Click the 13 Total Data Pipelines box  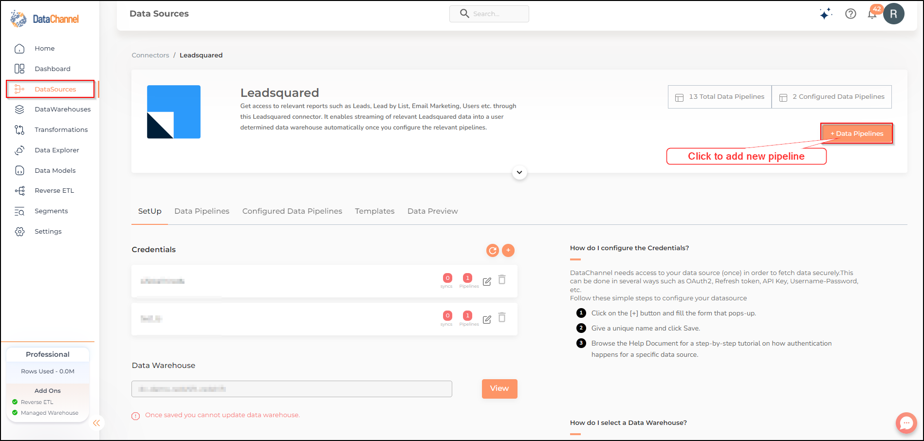pyautogui.click(x=720, y=97)
